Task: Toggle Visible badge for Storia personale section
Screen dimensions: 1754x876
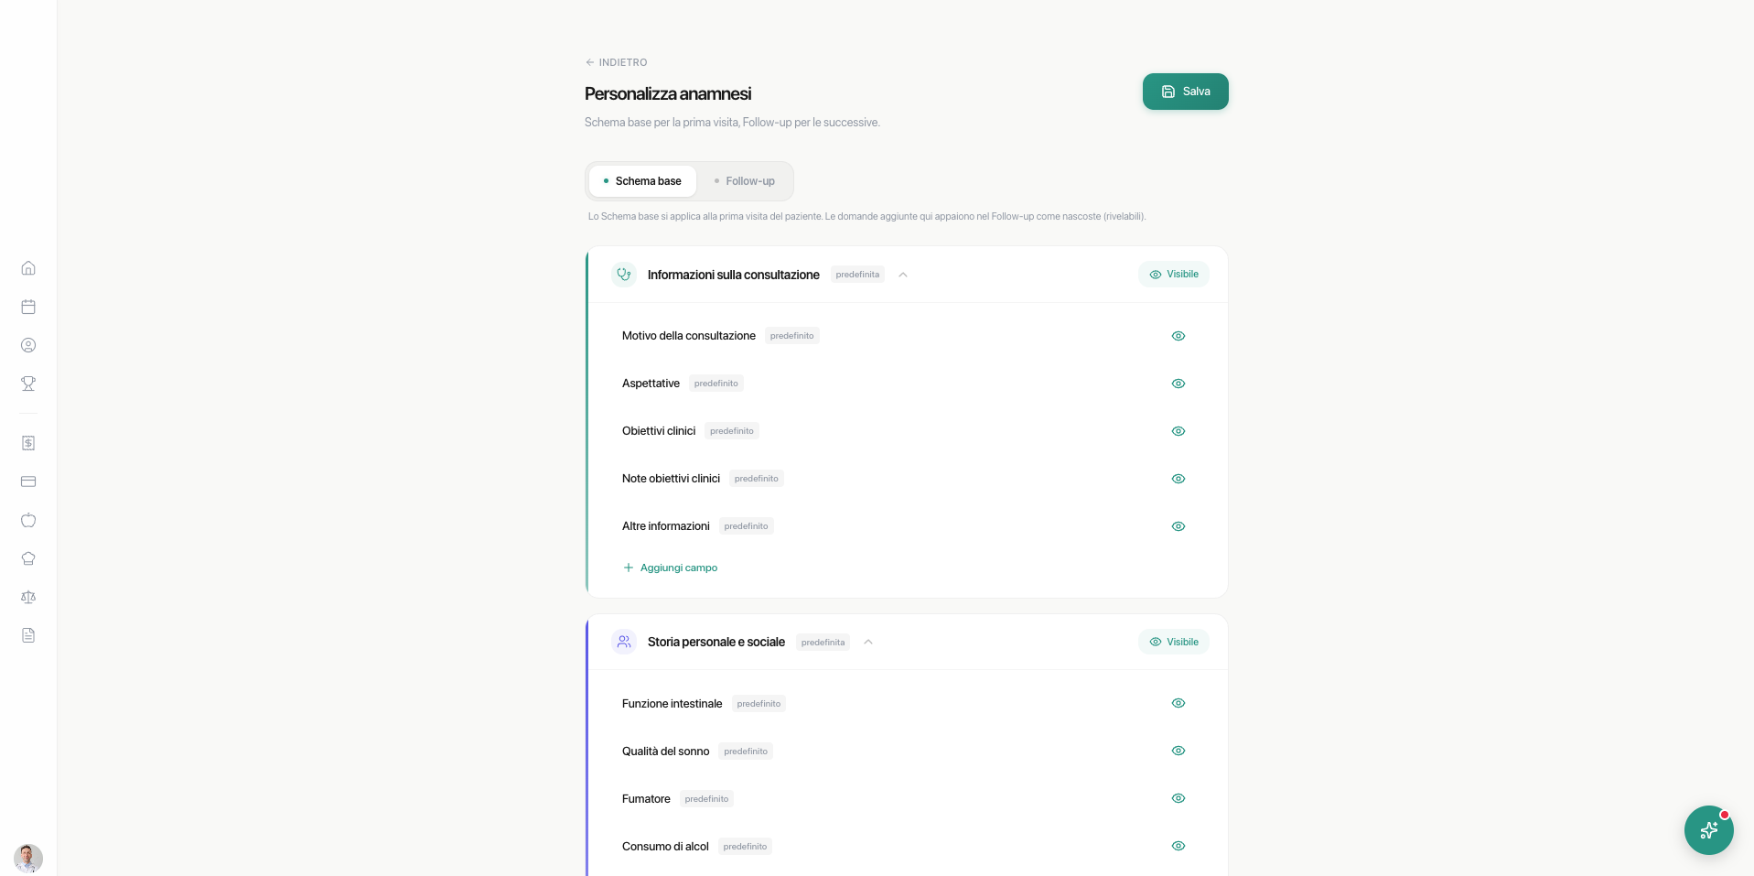Action: tap(1174, 642)
